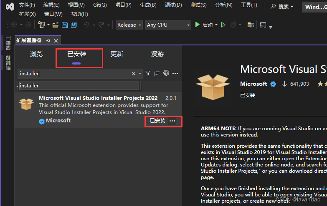Screen dimensions: 327x206
Task: Open the ellipsis menu next to 已安装 status
Action: (172, 121)
